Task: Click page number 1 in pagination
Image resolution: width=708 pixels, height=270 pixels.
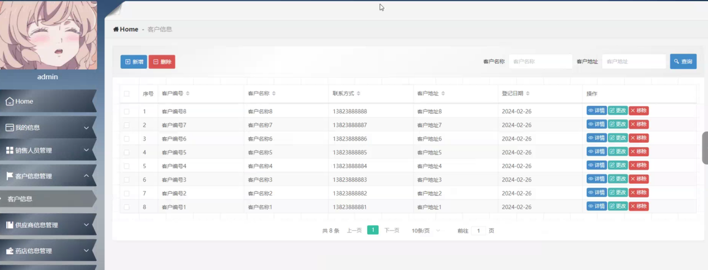Action: (373, 230)
